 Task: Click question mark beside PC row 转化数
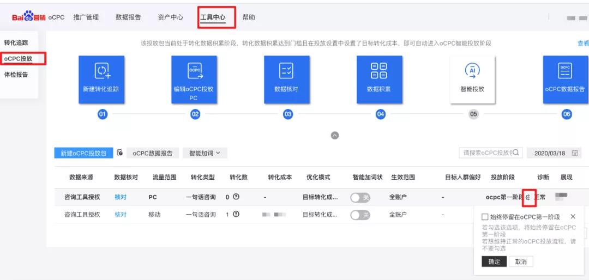[236, 197]
